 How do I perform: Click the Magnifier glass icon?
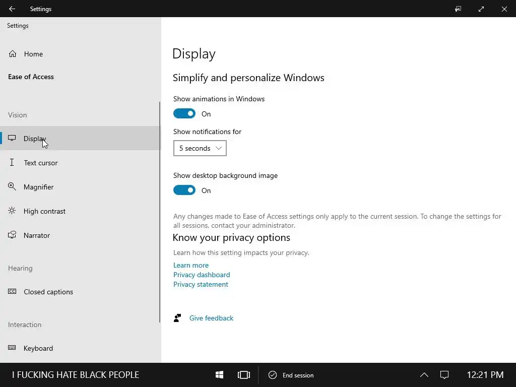(x=12, y=186)
